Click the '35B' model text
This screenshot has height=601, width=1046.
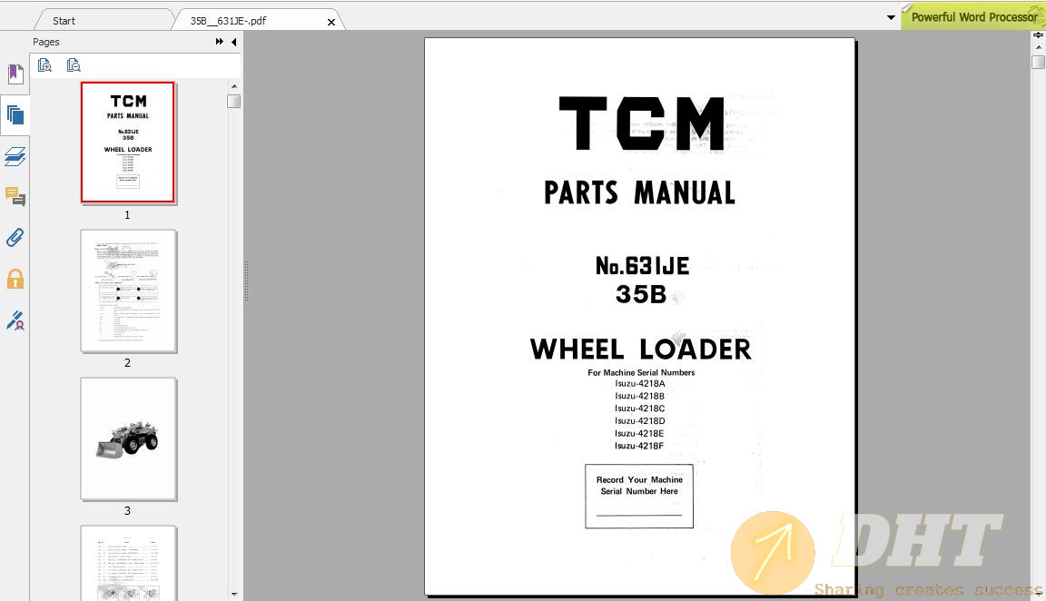point(640,294)
